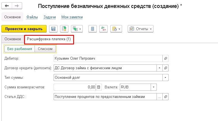Show document structure list icon
The image size is (218, 121).
pyautogui.click(x=93, y=29)
